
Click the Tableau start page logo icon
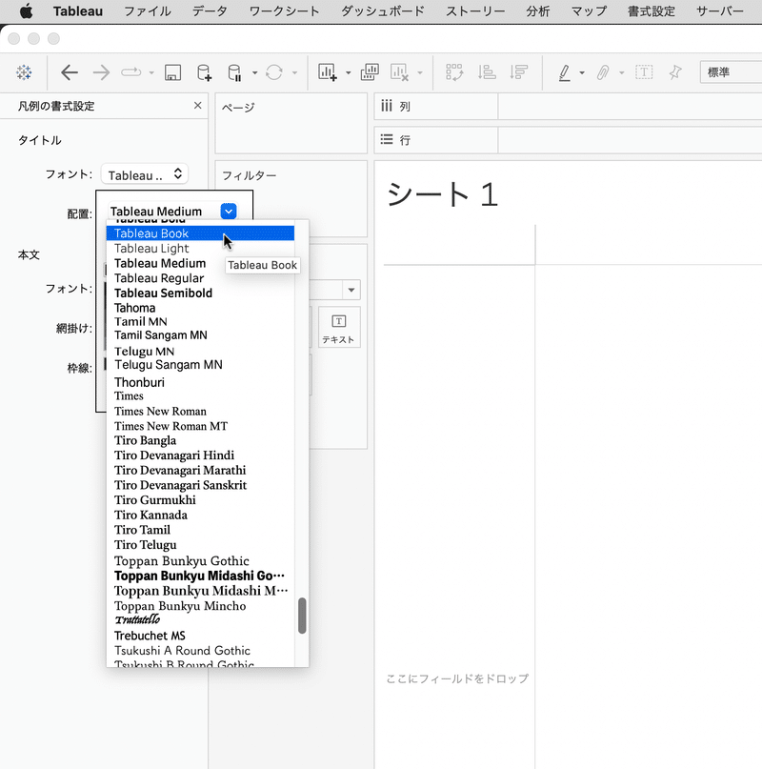[24, 72]
